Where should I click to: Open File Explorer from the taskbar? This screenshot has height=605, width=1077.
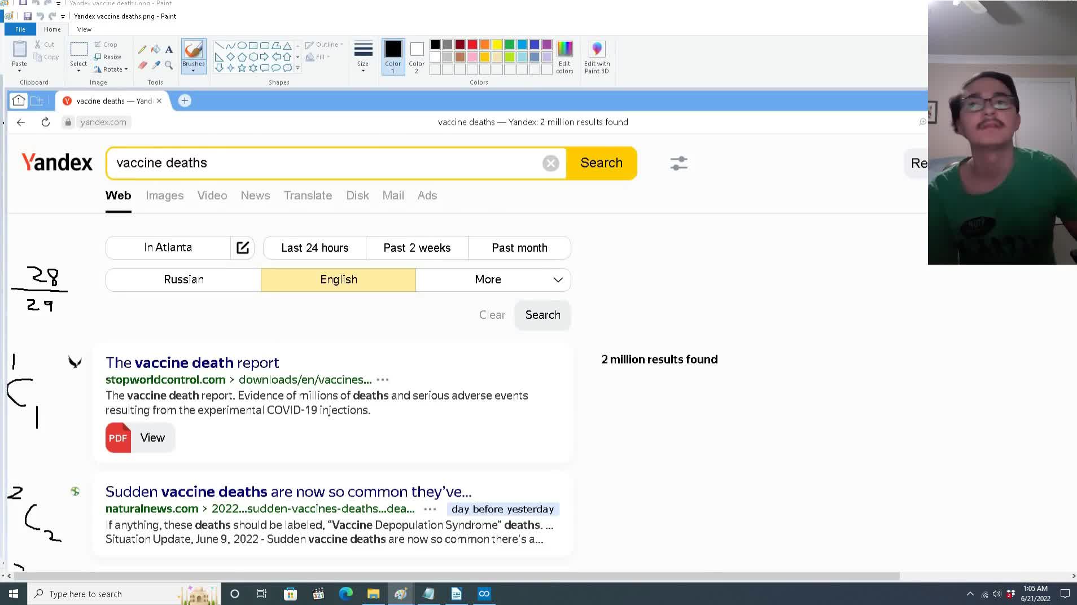coord(373,594)
